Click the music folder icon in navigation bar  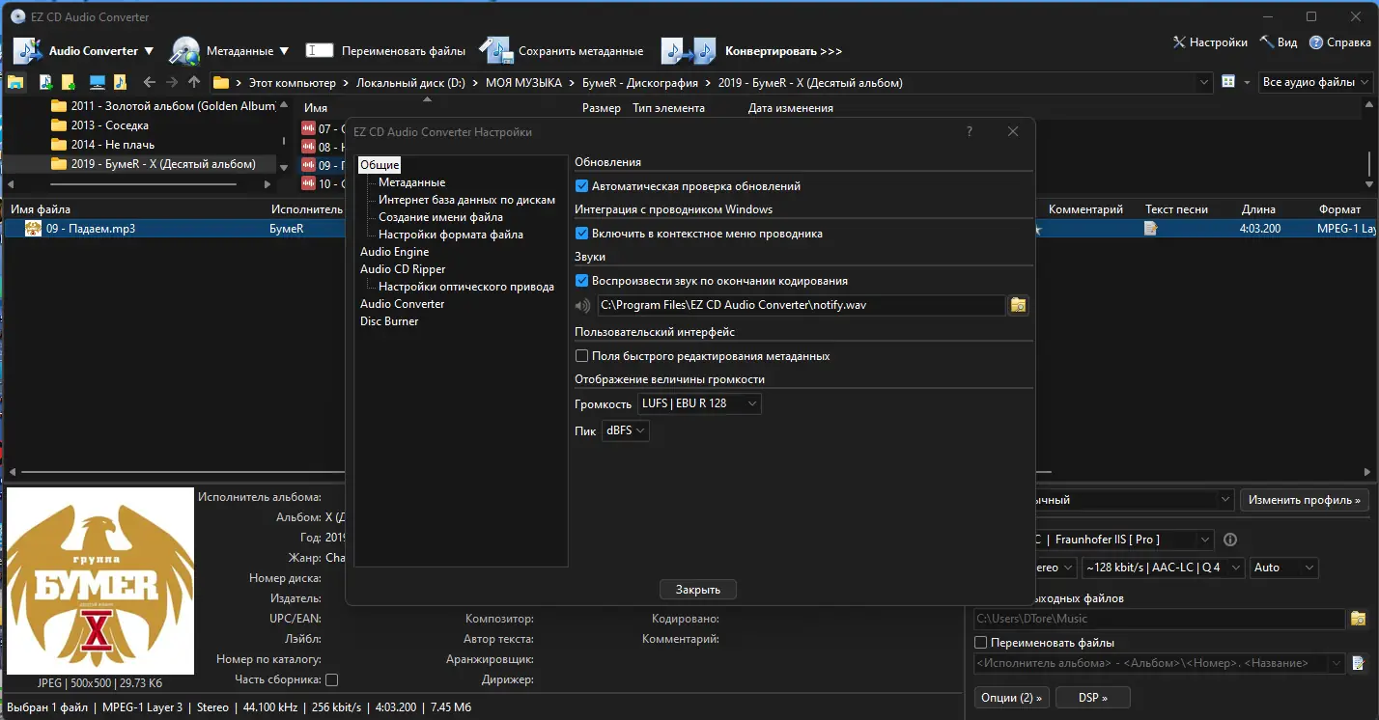coord(120,82)
